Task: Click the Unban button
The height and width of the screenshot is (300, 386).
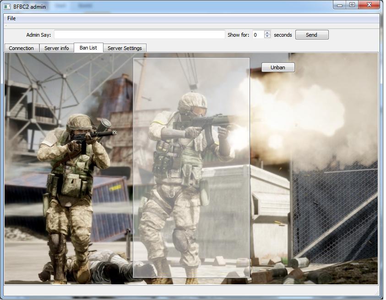Action: 278,67
